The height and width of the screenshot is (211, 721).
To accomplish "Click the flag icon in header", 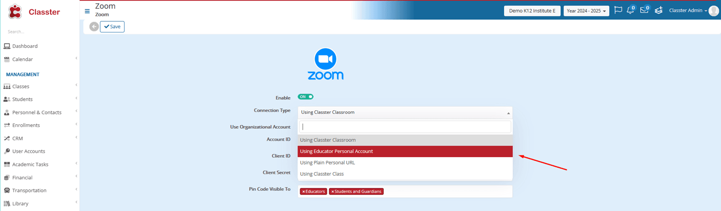I will [618, 10].
